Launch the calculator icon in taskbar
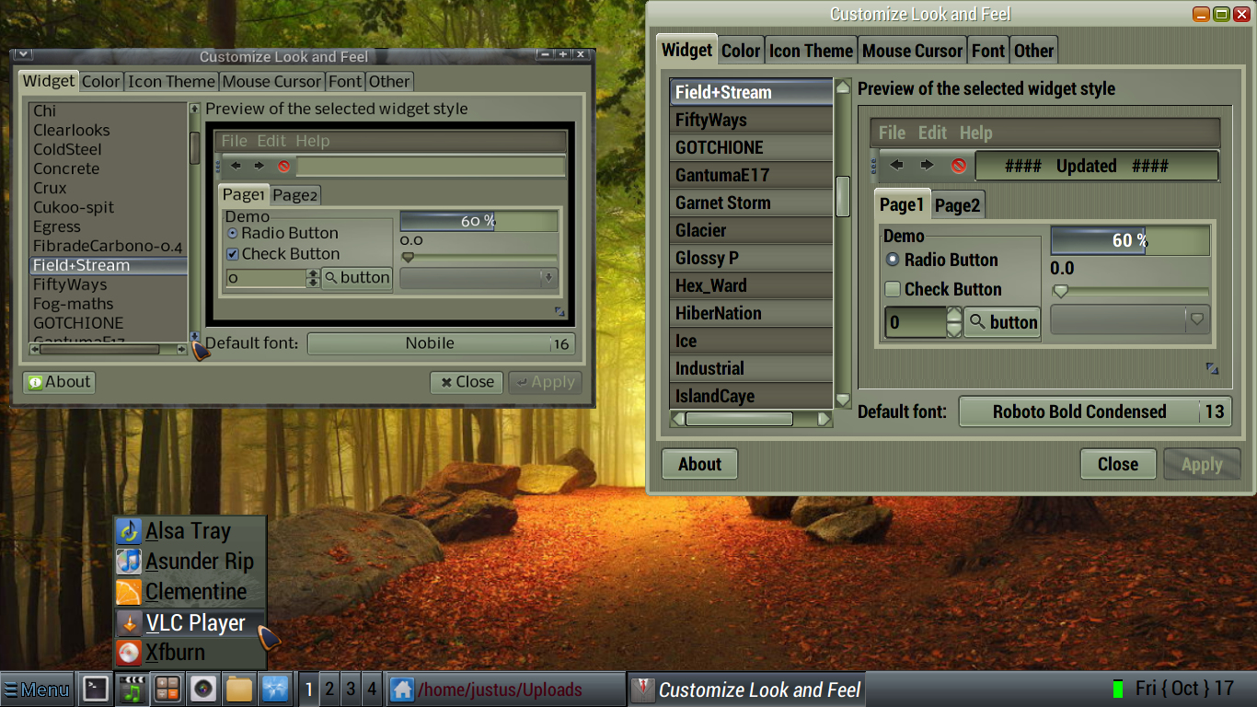Screen dimensions: 1257x707 tap(167, 689)
